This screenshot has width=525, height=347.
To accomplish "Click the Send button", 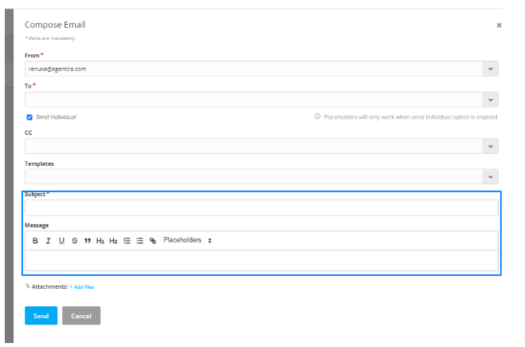I will [x=41, y=316].
